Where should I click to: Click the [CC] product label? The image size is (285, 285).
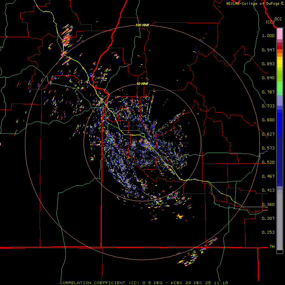click(270, 22)
